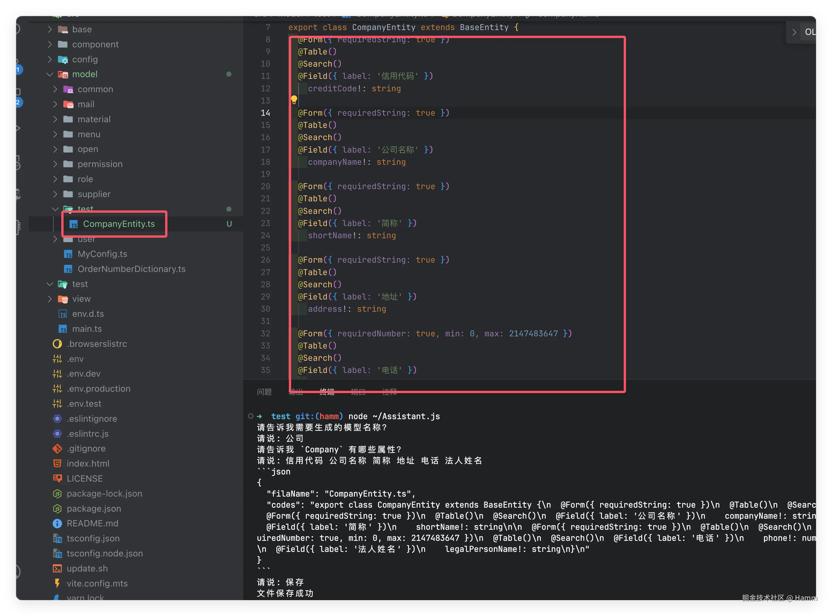This screenshot has width=832, height=616.
Task: Click the README.md info file icon
Action: coord(57,524)
